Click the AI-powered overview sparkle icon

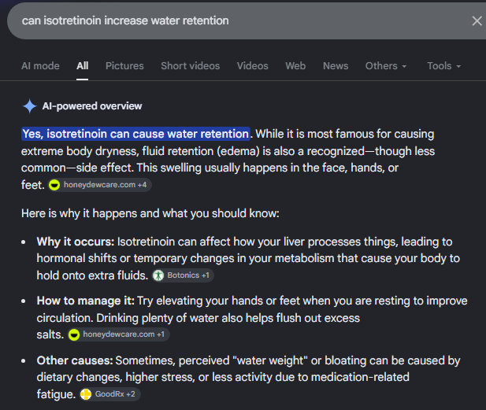pos(30,106)
